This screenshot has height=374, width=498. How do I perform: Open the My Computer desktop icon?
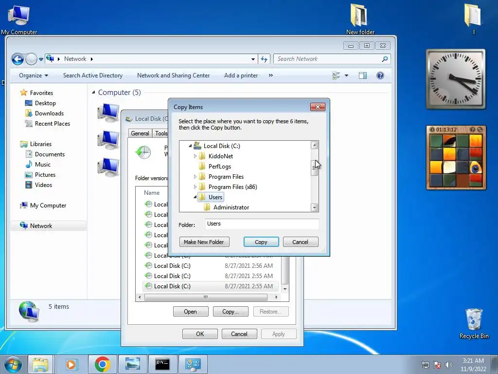pyautogui.click(x=19, y=19)
